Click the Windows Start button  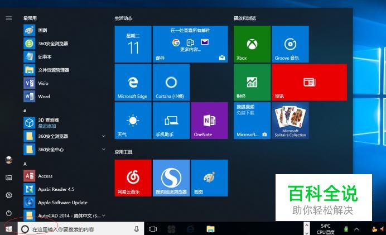8,229
